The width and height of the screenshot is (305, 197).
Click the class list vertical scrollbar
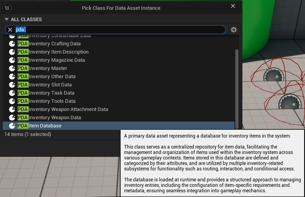pos(237,89)
